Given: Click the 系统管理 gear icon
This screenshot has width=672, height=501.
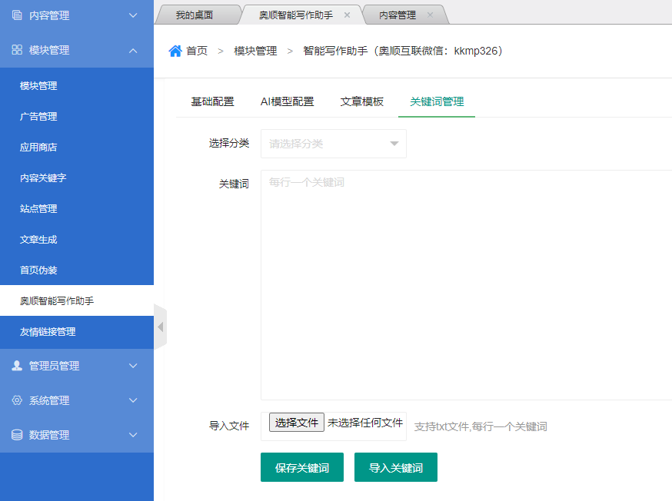Looking at the screenshot, I should [x=17, y=400].
